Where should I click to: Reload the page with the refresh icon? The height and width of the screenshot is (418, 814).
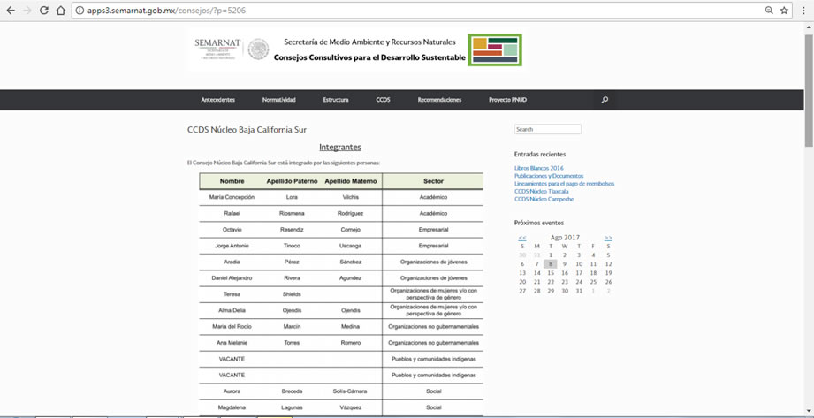coord(44,11)
